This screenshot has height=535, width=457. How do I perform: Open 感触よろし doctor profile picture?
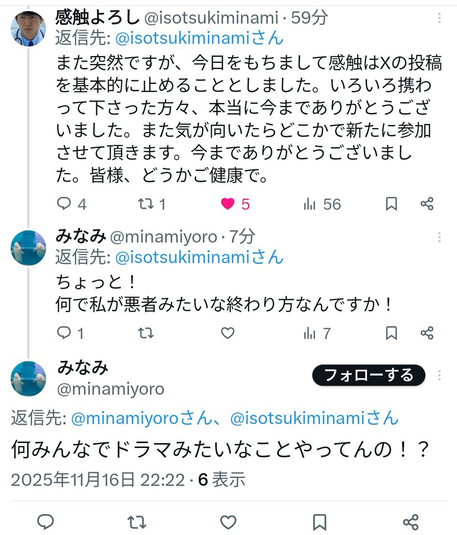click(x=28, y=29)
